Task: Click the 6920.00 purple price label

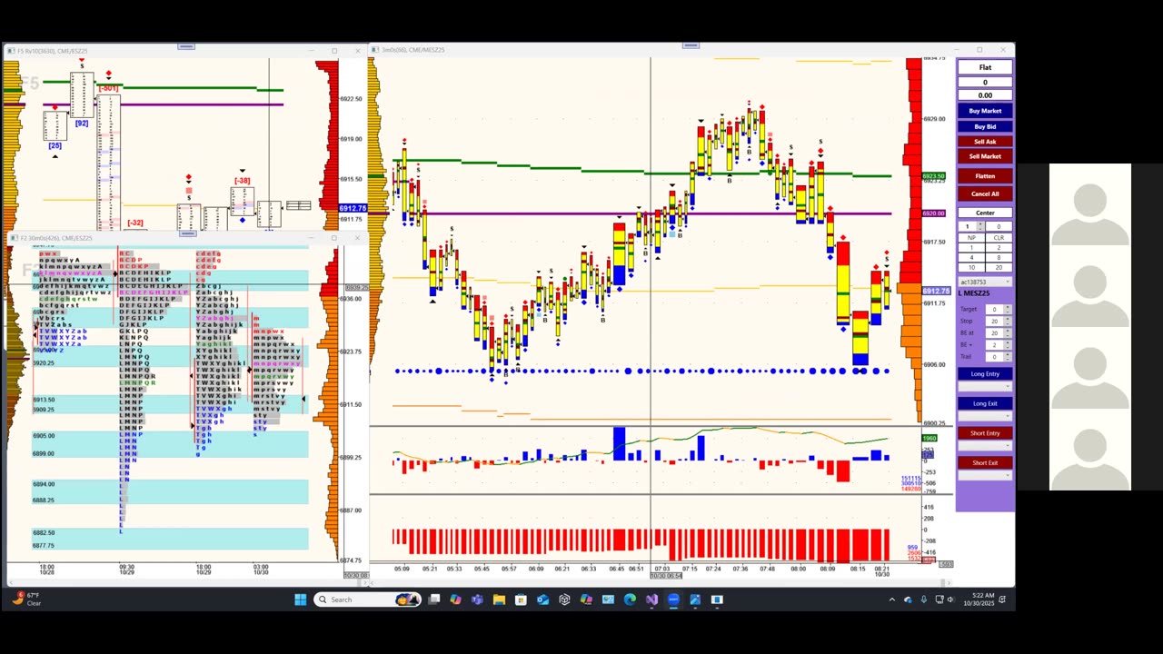Action: coord(934,213)
